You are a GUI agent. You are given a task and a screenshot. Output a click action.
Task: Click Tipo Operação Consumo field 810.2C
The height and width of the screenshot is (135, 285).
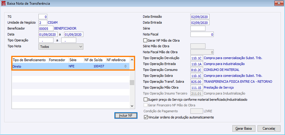tap(197, 70)
